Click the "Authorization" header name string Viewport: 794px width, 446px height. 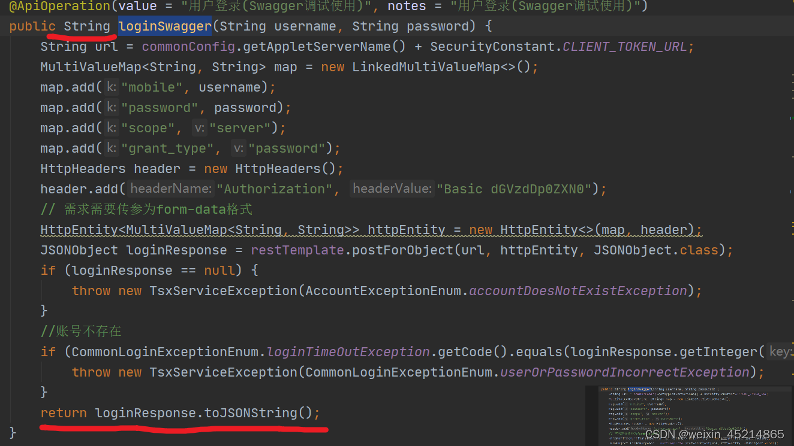274,189
